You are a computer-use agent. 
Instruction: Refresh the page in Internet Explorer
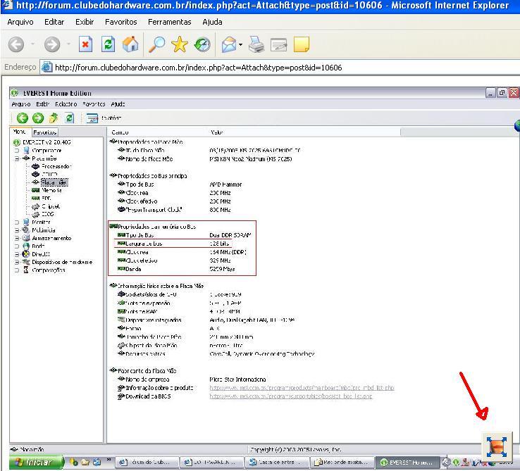(x=108, y=44)
